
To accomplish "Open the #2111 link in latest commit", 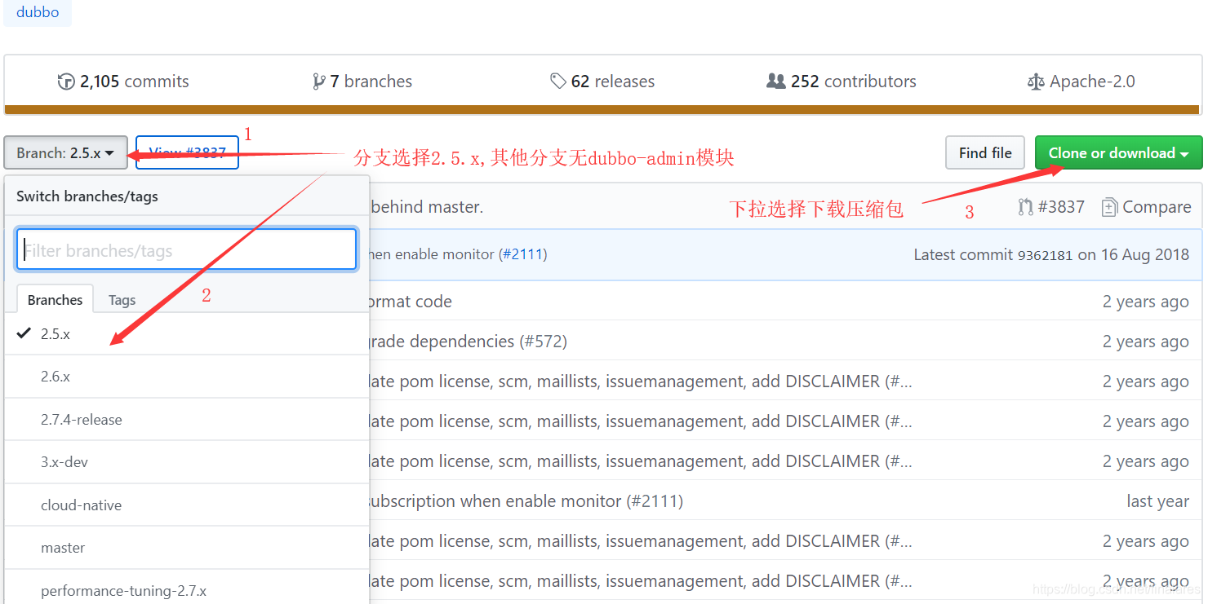I will [522, 254].
